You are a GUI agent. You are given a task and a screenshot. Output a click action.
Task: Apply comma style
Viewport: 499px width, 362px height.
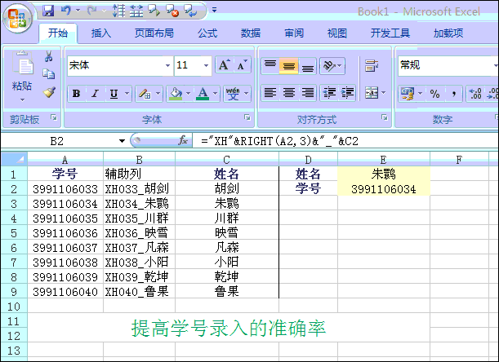(x=453, y=94)
